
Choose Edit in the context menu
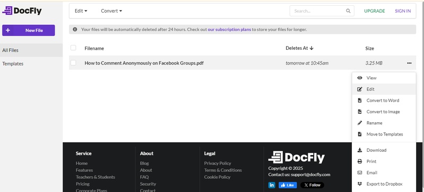[x=384, y=89]
